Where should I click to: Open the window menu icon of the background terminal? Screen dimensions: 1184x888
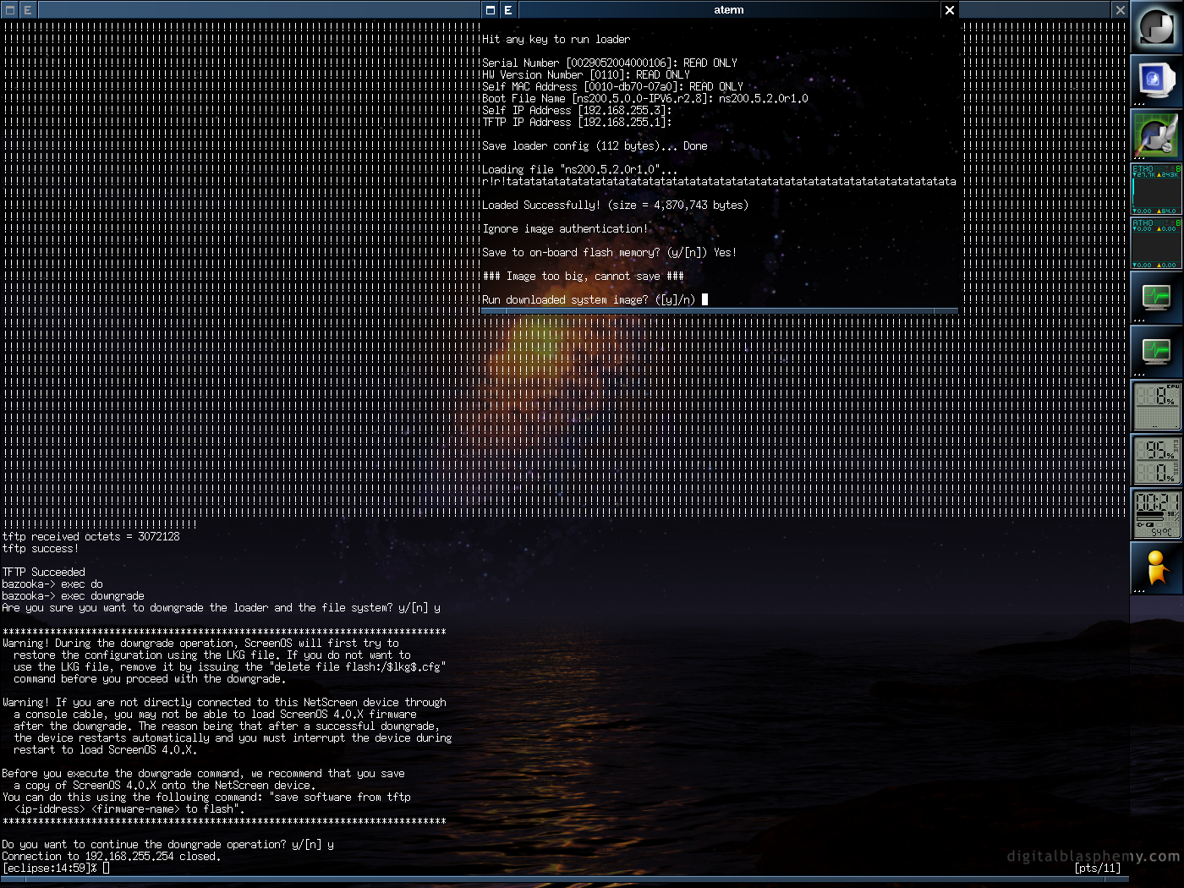pyautogui.click(x=10, y=10)
